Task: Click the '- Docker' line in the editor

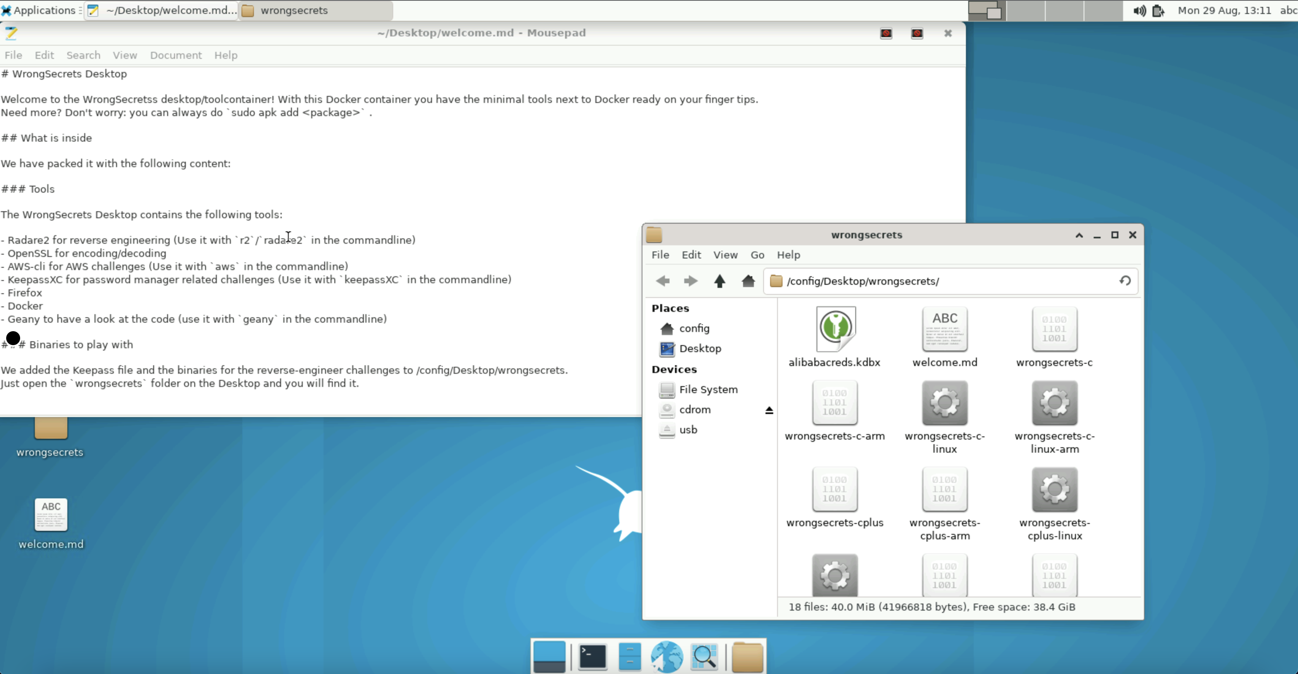Action: (x=22, y=306)
